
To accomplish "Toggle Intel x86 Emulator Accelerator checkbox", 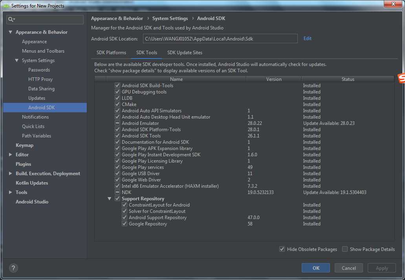I will click(x=117, y=186).
